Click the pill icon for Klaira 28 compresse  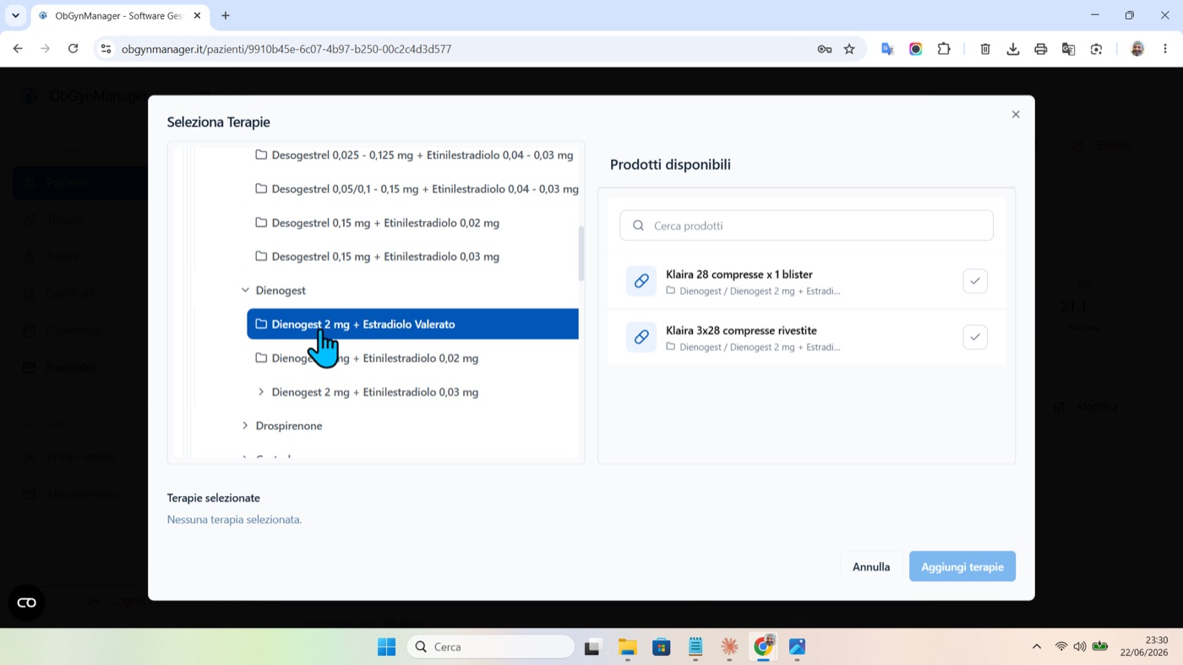tap(641, 281)
